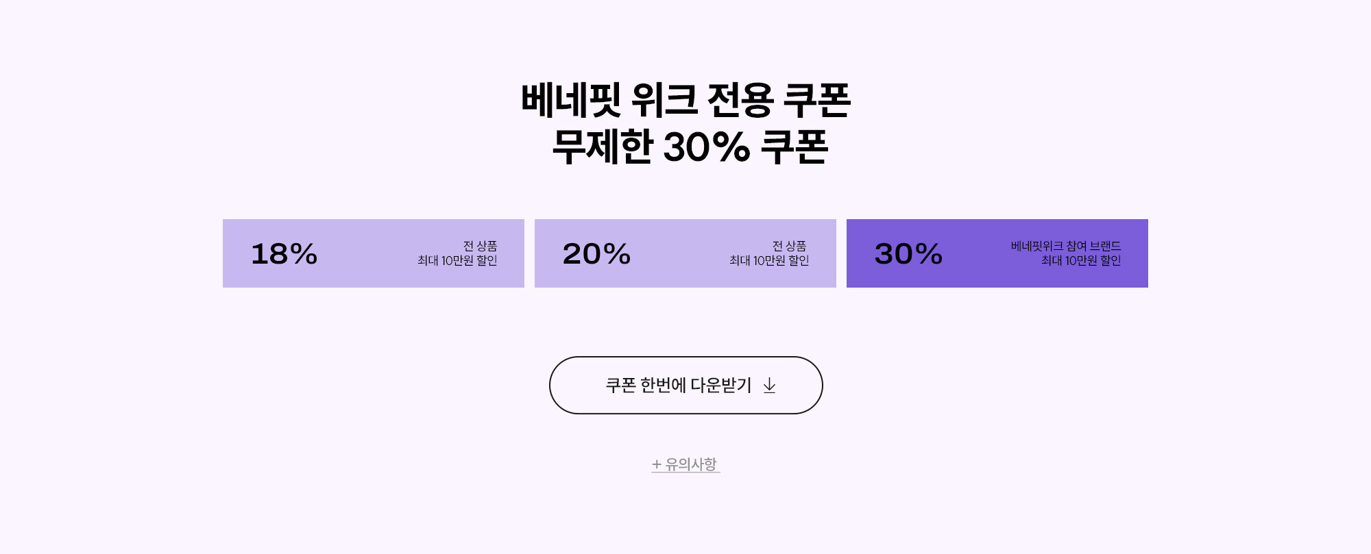
Task: Click the 무제한 30% 쿠폰 heading line
Action: (x=690, y=147)
